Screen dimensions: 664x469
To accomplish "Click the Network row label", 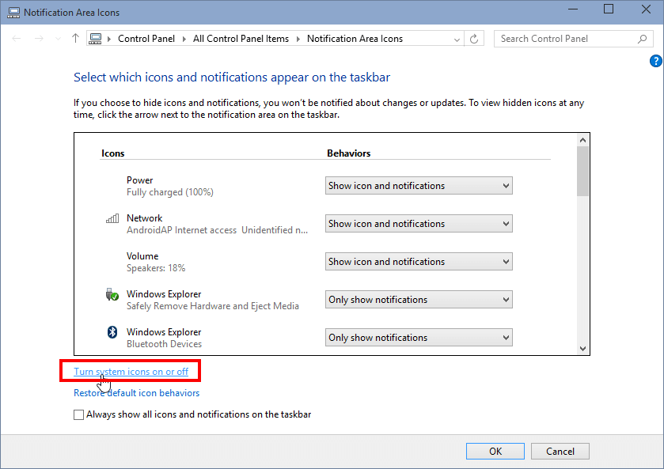I will pos(144,218).
